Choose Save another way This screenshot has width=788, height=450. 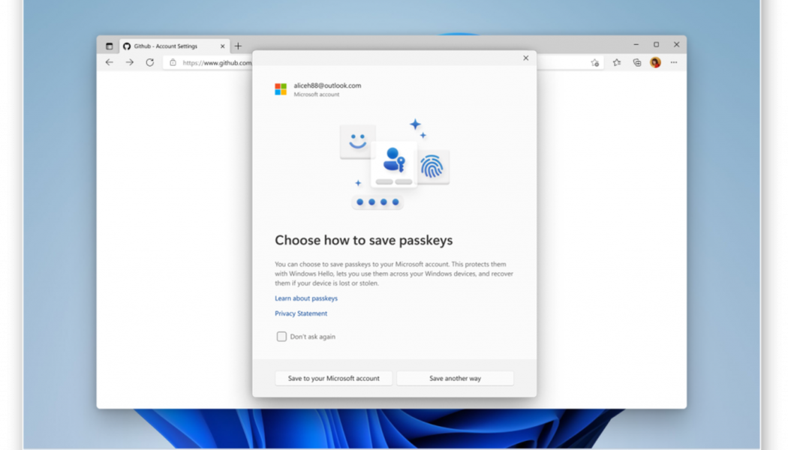click(x=455, y=378)
